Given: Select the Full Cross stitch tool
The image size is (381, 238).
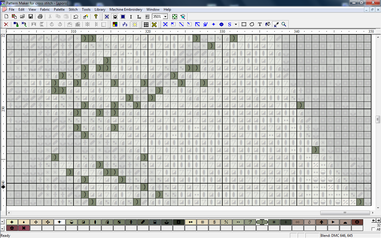Looking at the screenshot, I should pyautogui.click(x=165, y=24).
